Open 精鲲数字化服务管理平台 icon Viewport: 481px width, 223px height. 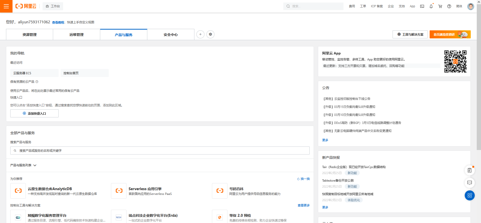tap(18, 217)
